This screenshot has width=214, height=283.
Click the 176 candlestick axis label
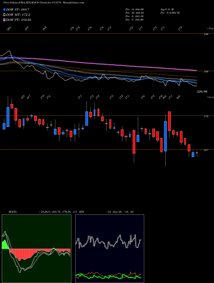206,117
